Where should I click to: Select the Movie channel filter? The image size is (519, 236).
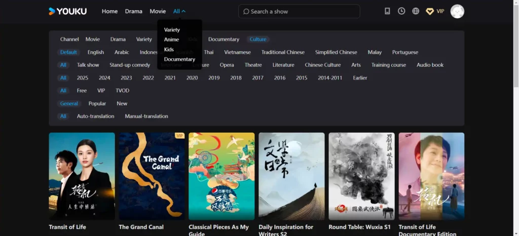(x=93, y=40)
